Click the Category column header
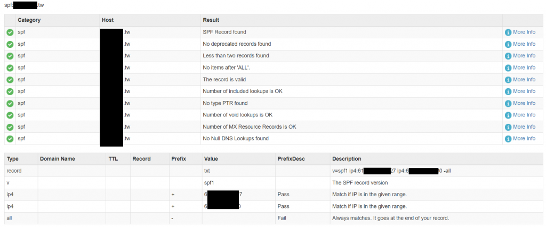Screen dimensions: 546x227 pyautogui.click(x=29, y=20)
